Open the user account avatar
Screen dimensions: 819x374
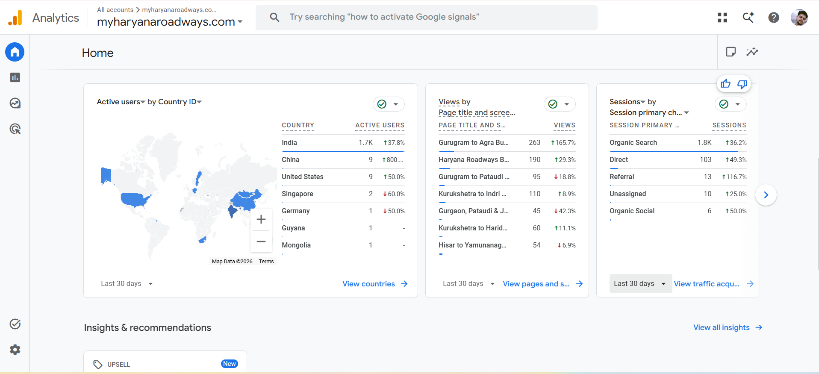point(799,18)
